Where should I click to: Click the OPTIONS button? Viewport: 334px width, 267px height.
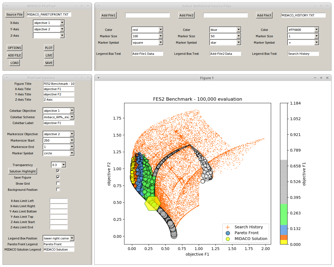[14, 48]
